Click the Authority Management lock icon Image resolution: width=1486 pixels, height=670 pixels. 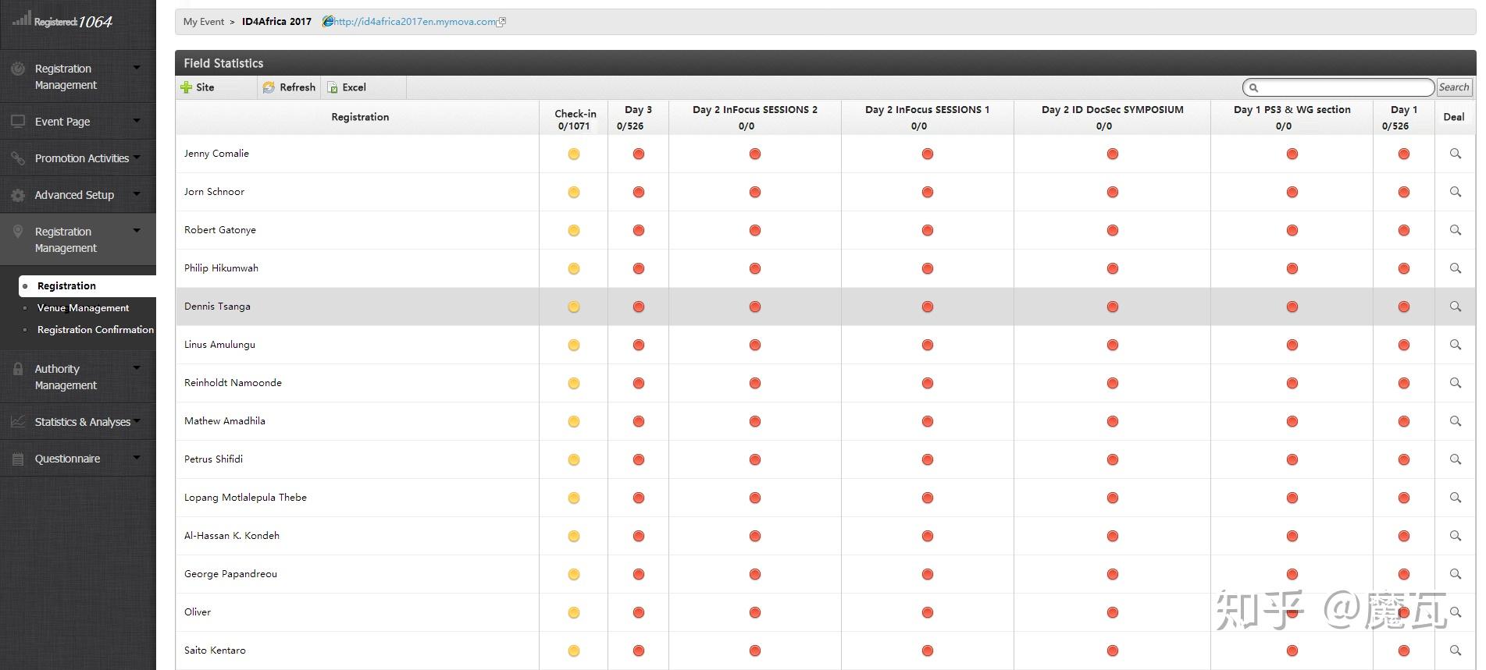click(x=18, y=369)
